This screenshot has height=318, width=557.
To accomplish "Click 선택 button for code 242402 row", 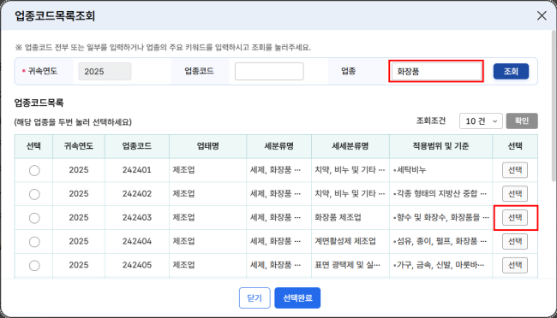I will 515,194.
